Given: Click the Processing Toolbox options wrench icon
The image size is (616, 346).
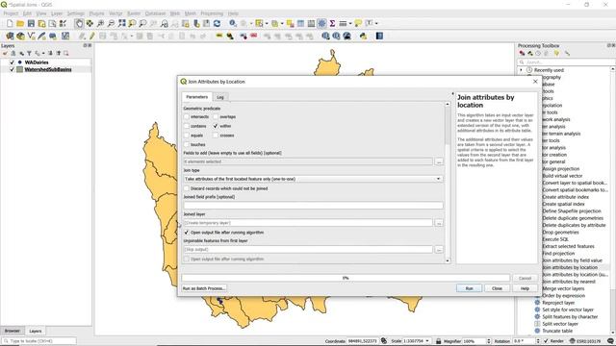Looking at the screenshot, I should coord(567,54).
